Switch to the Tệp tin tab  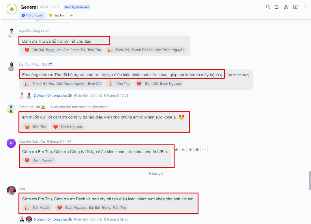coord(56,15)
